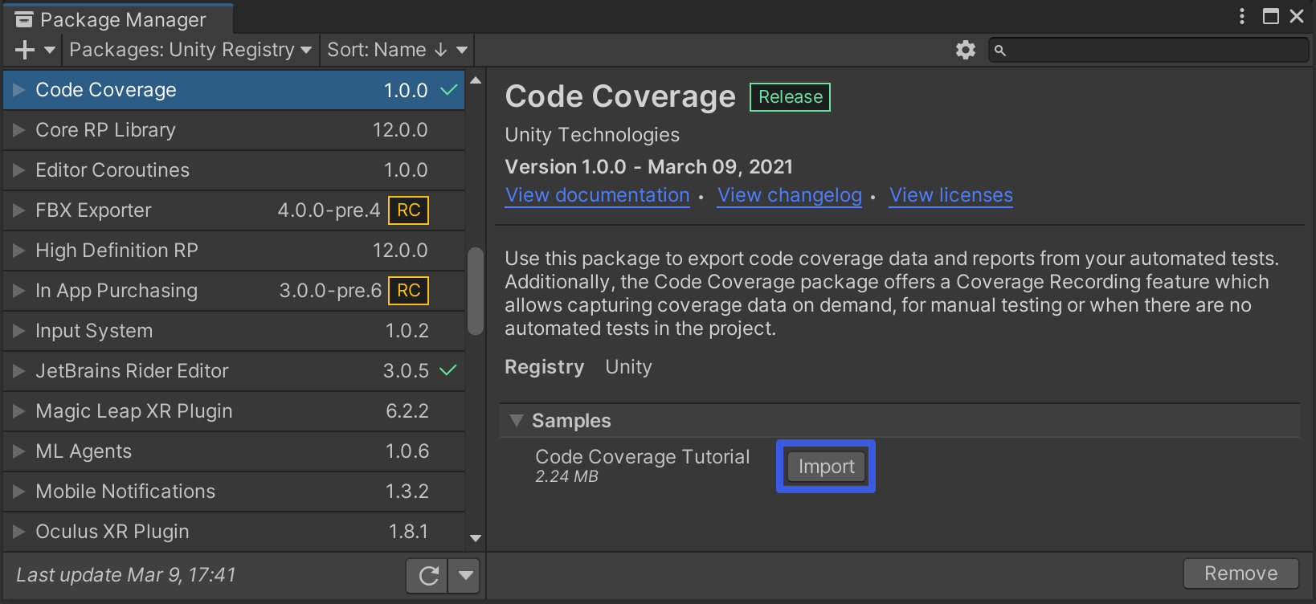Image resolution: width=1316 pixels, height=604 pixels.
Task: Click the Release tag next to Code Coverage
Action: (790, 97)
